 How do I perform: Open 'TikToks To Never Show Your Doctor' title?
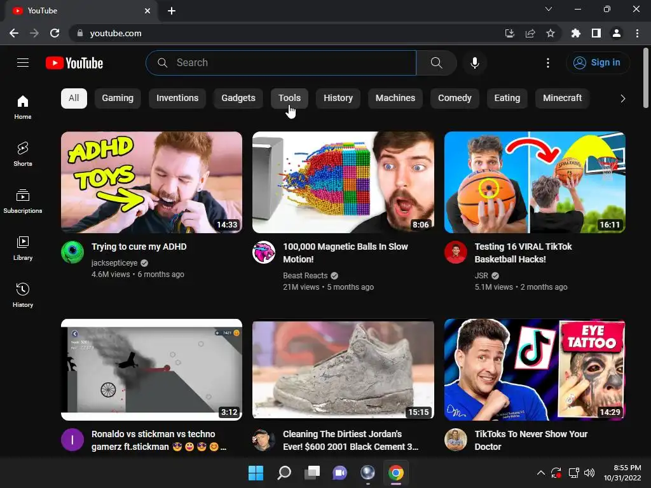531,440
